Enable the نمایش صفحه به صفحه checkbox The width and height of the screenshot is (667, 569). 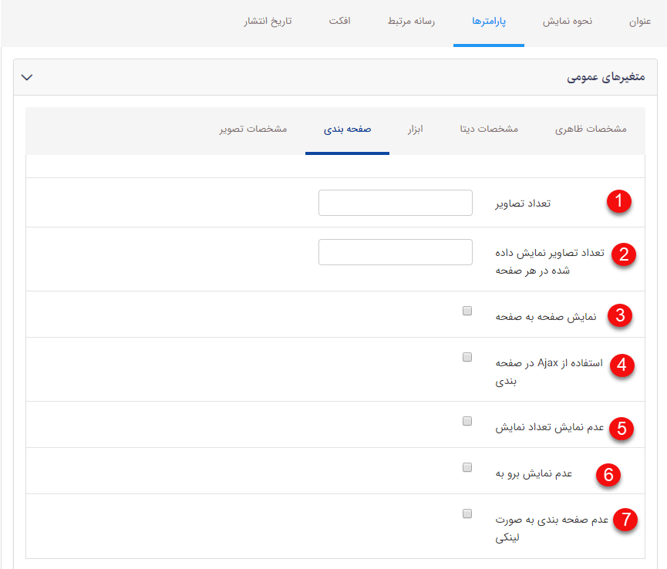pos(467,310)
